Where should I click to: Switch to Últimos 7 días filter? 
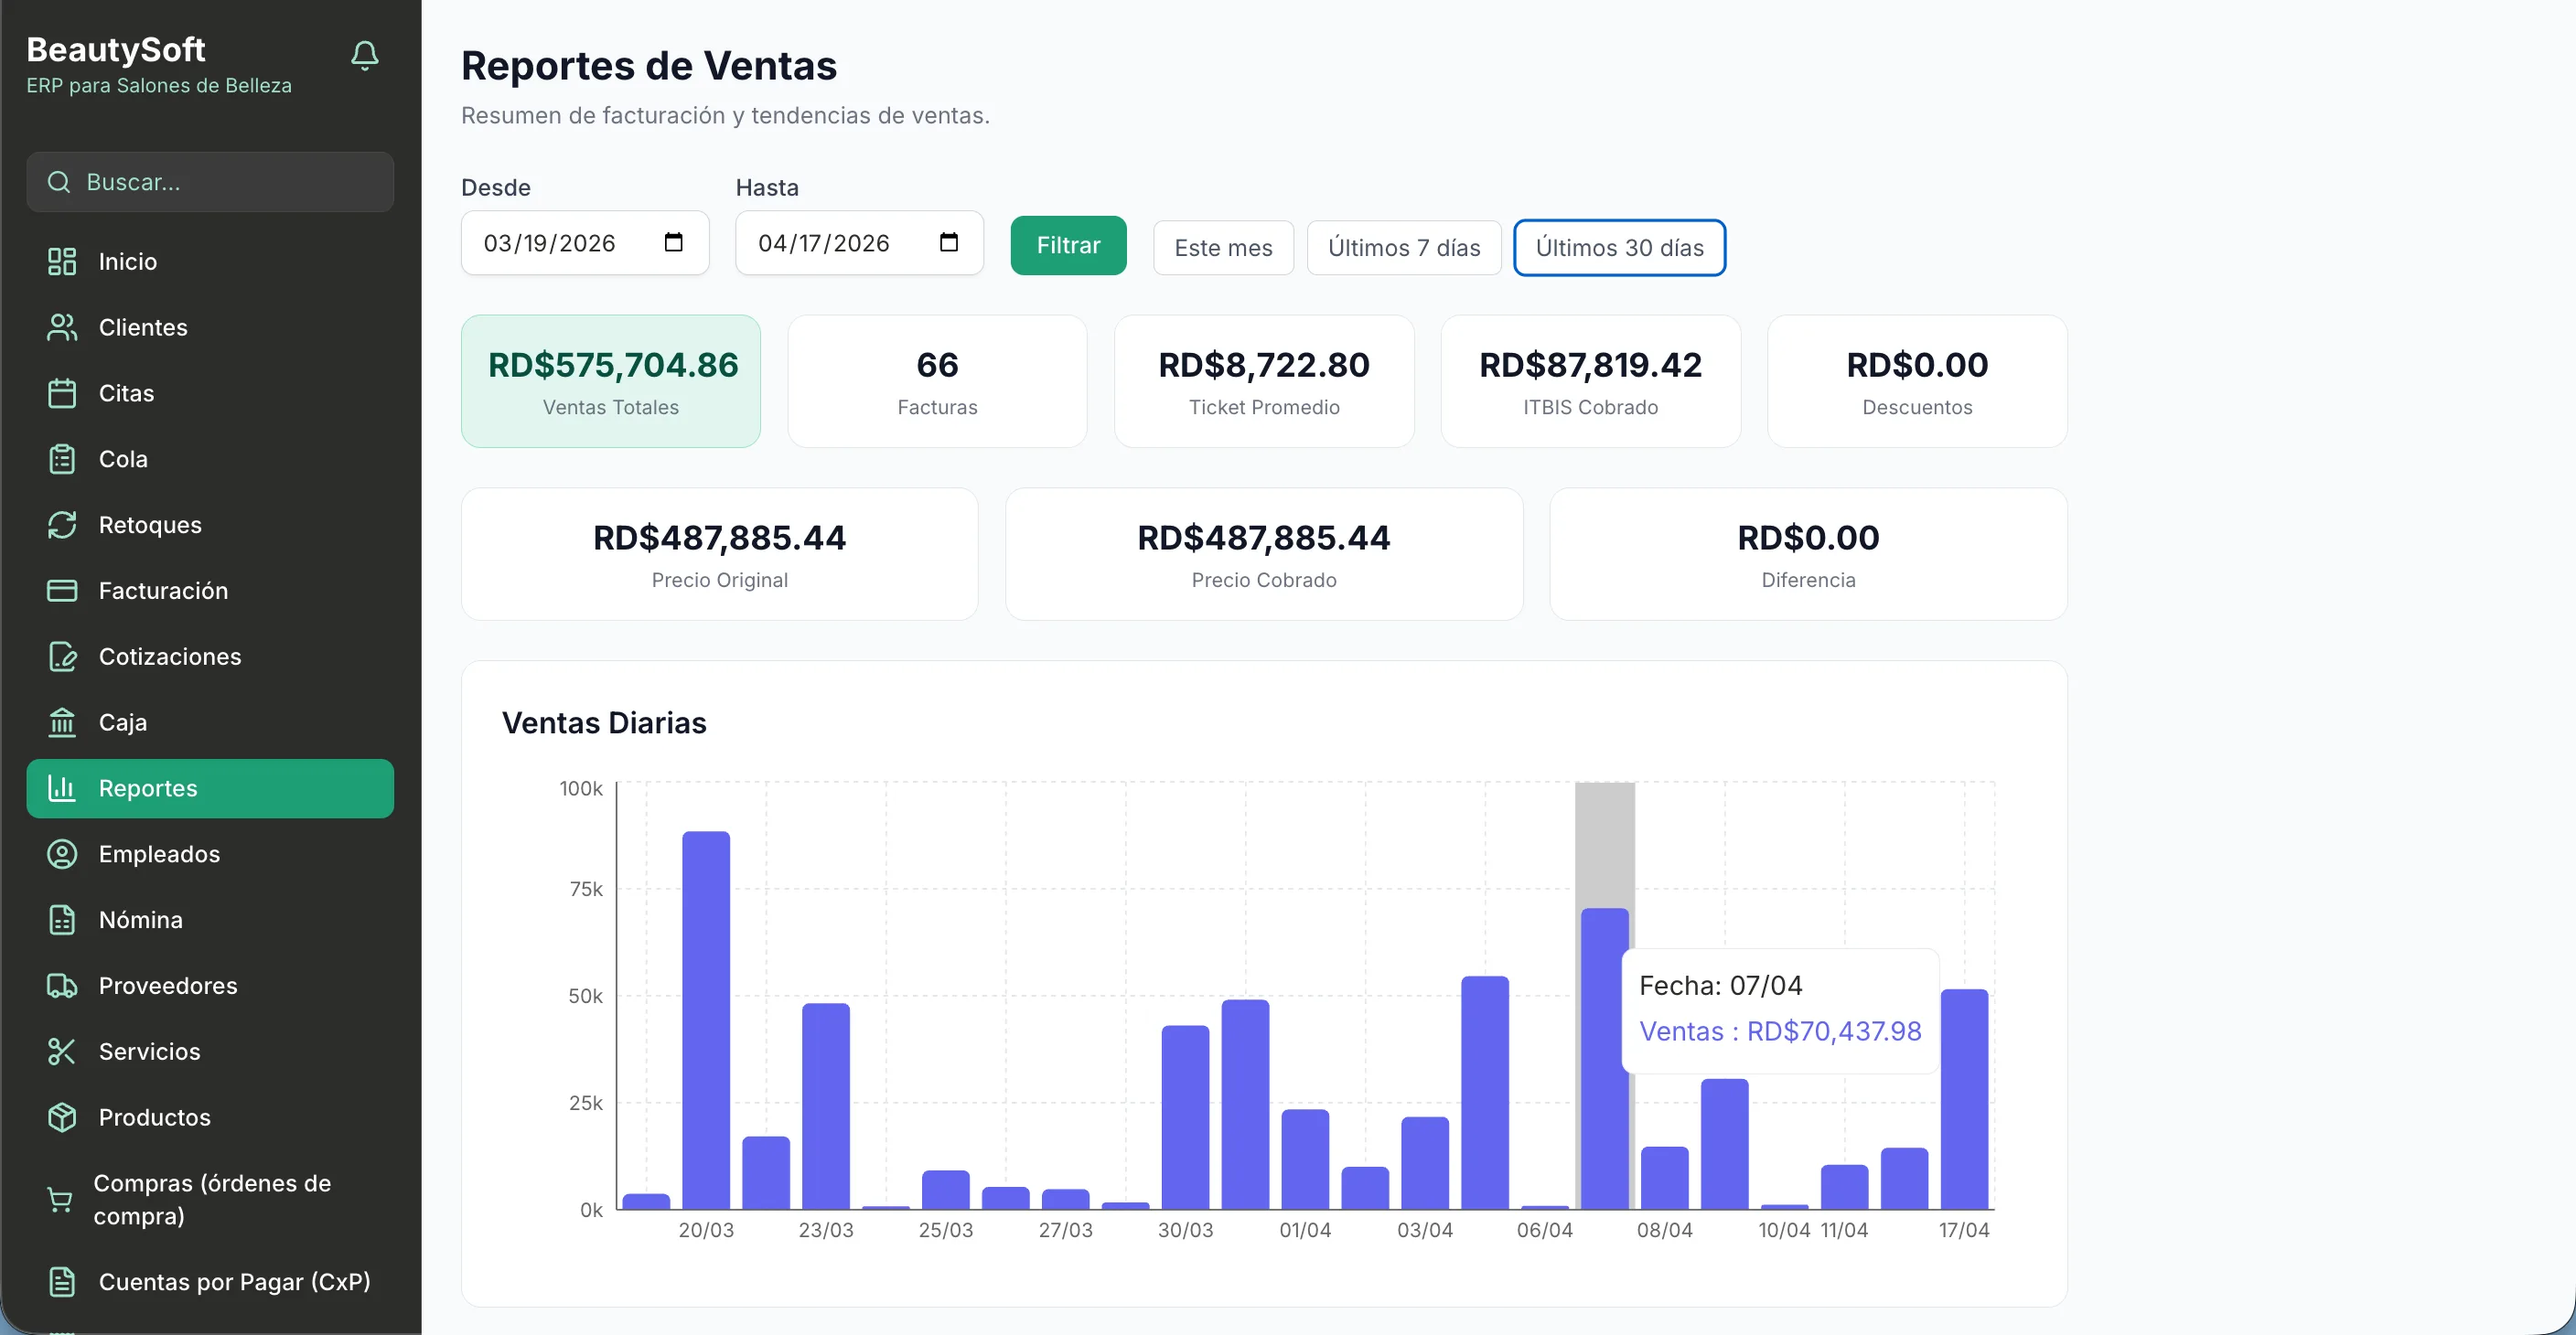coord(1404,247)
